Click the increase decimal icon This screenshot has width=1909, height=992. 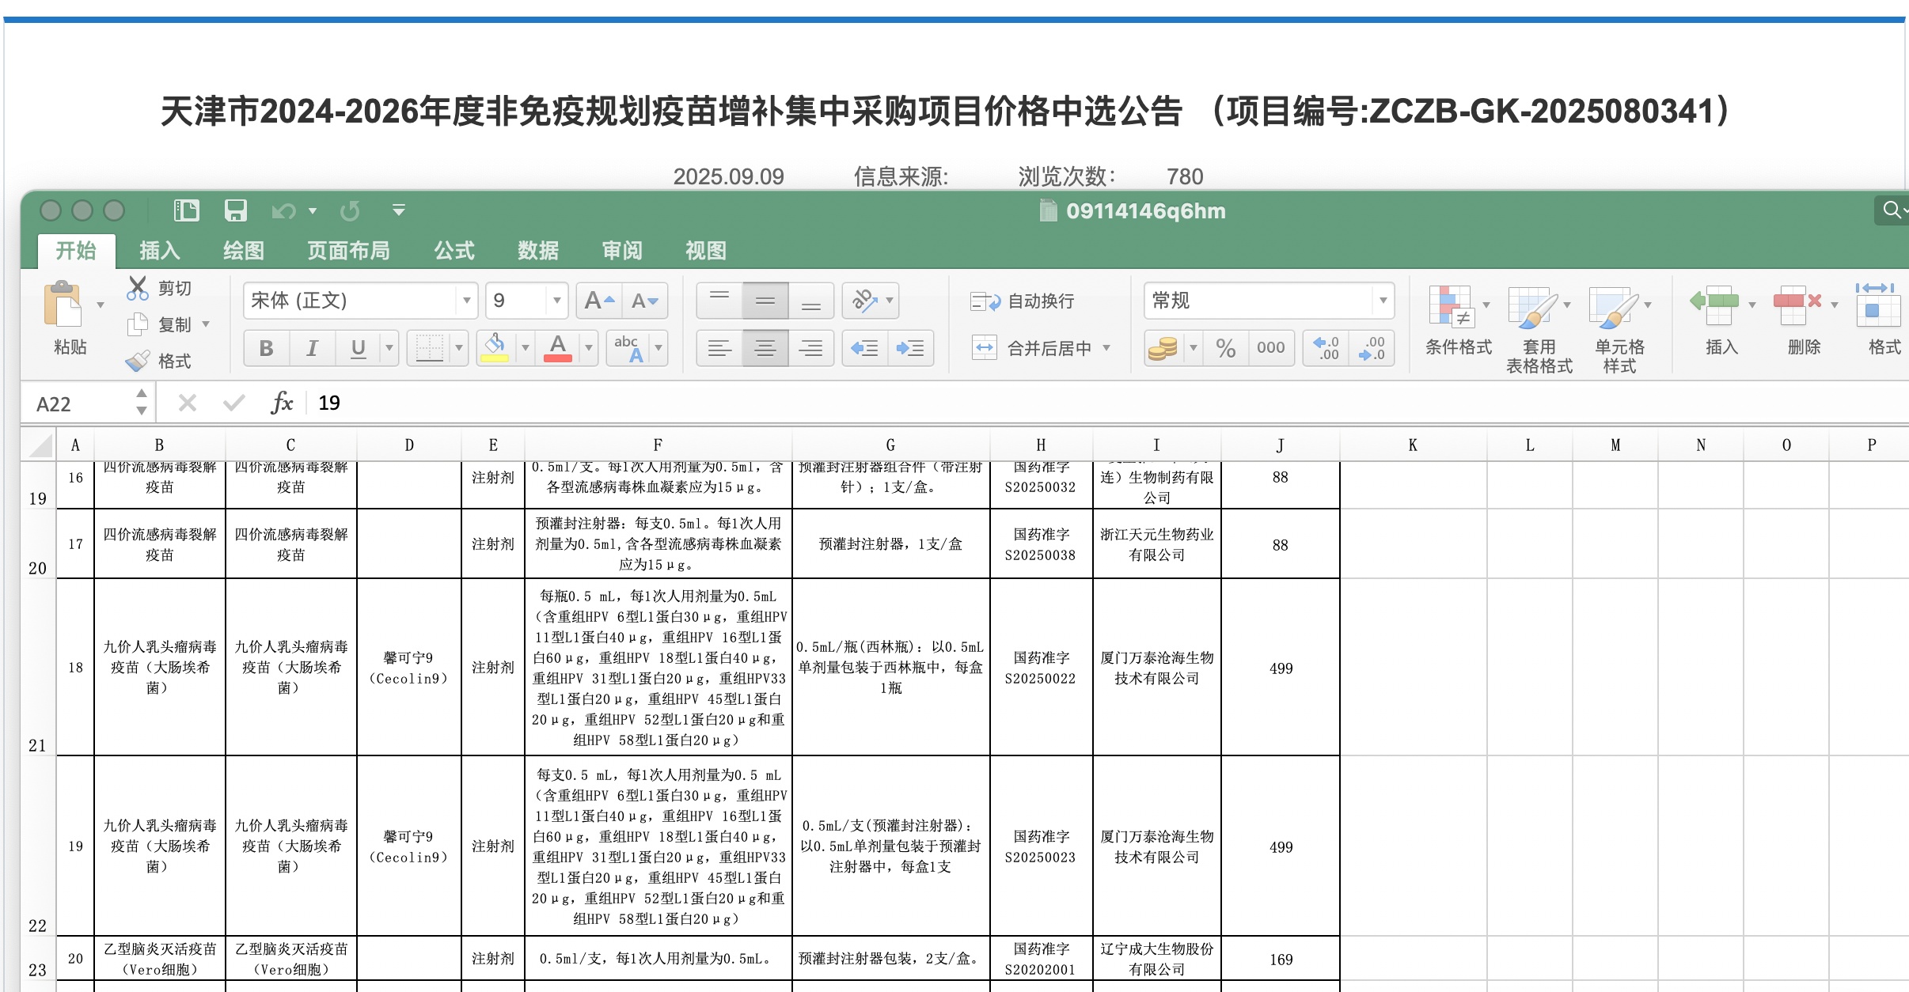[1326, 348]
